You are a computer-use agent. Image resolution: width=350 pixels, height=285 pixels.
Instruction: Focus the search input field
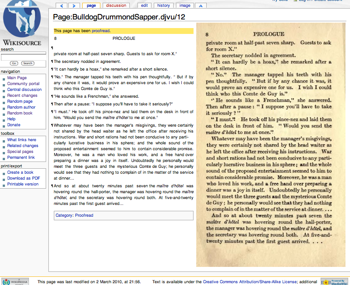23,57
